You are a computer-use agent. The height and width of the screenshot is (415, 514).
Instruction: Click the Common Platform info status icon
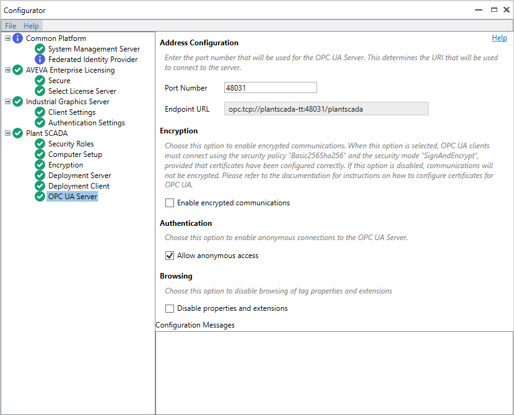tap(18, 38)
